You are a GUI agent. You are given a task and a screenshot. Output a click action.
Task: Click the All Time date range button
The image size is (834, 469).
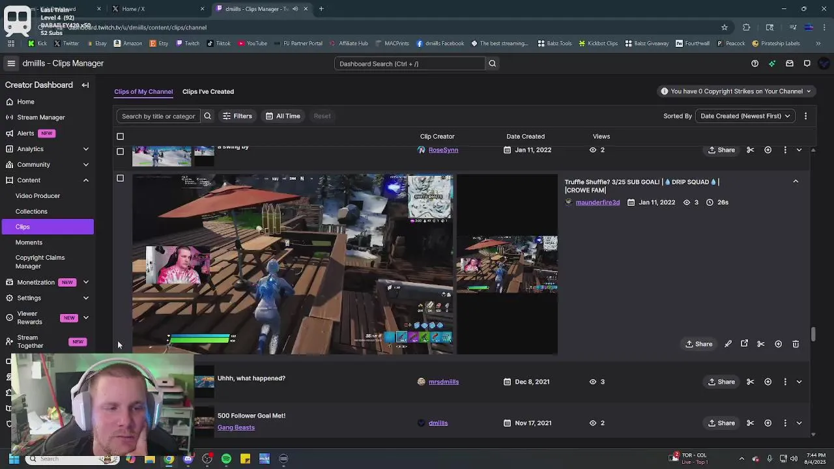coord(283,116)
